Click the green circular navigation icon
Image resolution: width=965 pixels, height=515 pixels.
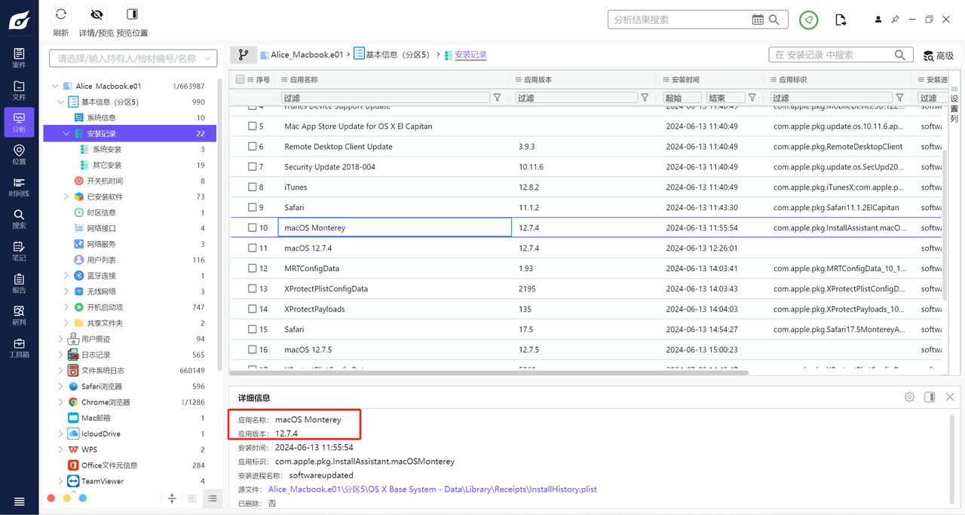click(x=809, y=20)
